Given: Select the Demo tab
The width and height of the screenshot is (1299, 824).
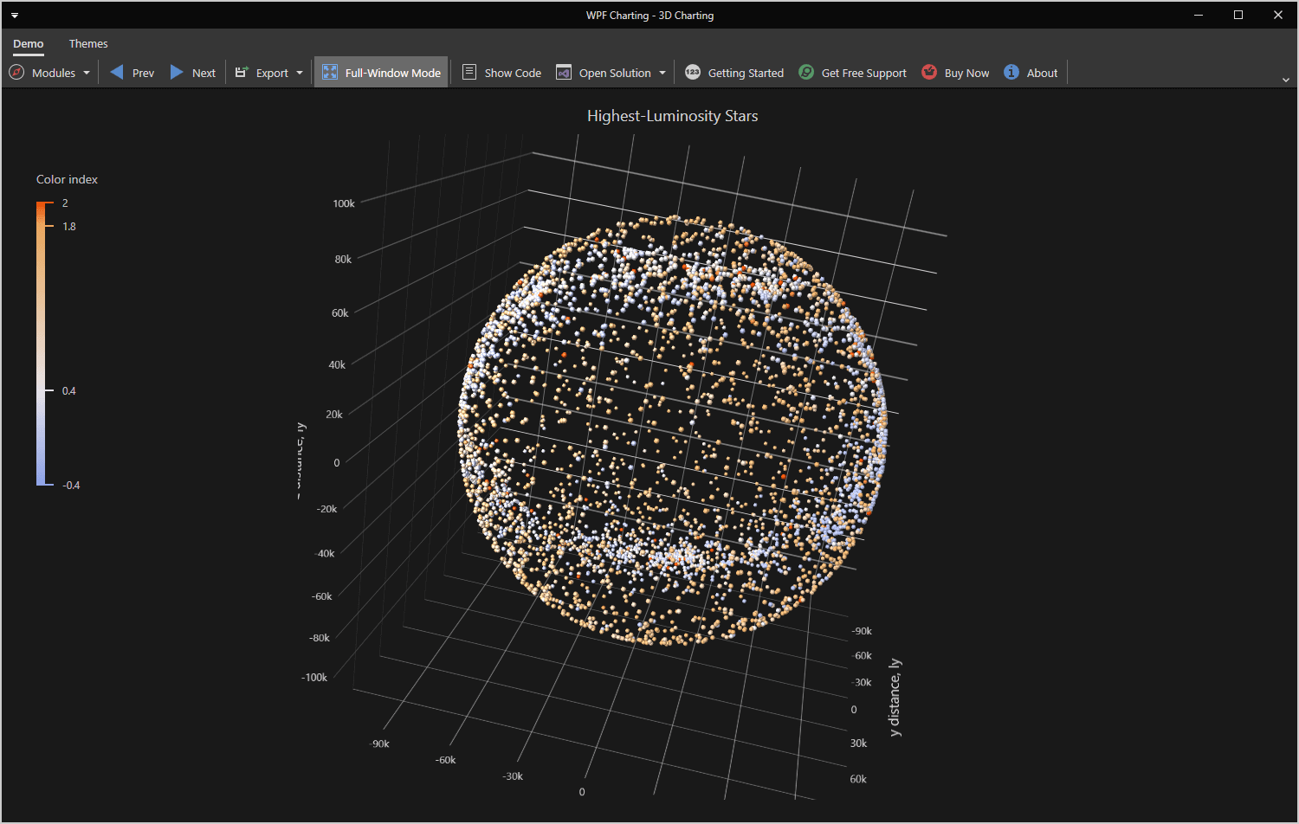Looking at the screenshot, I should pyautogui.click(x=29, y=43).
